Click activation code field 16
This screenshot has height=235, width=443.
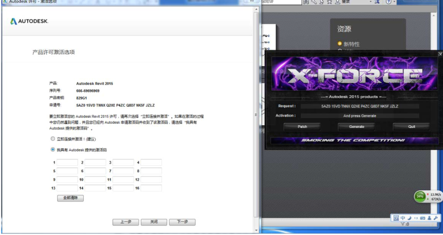151,188
